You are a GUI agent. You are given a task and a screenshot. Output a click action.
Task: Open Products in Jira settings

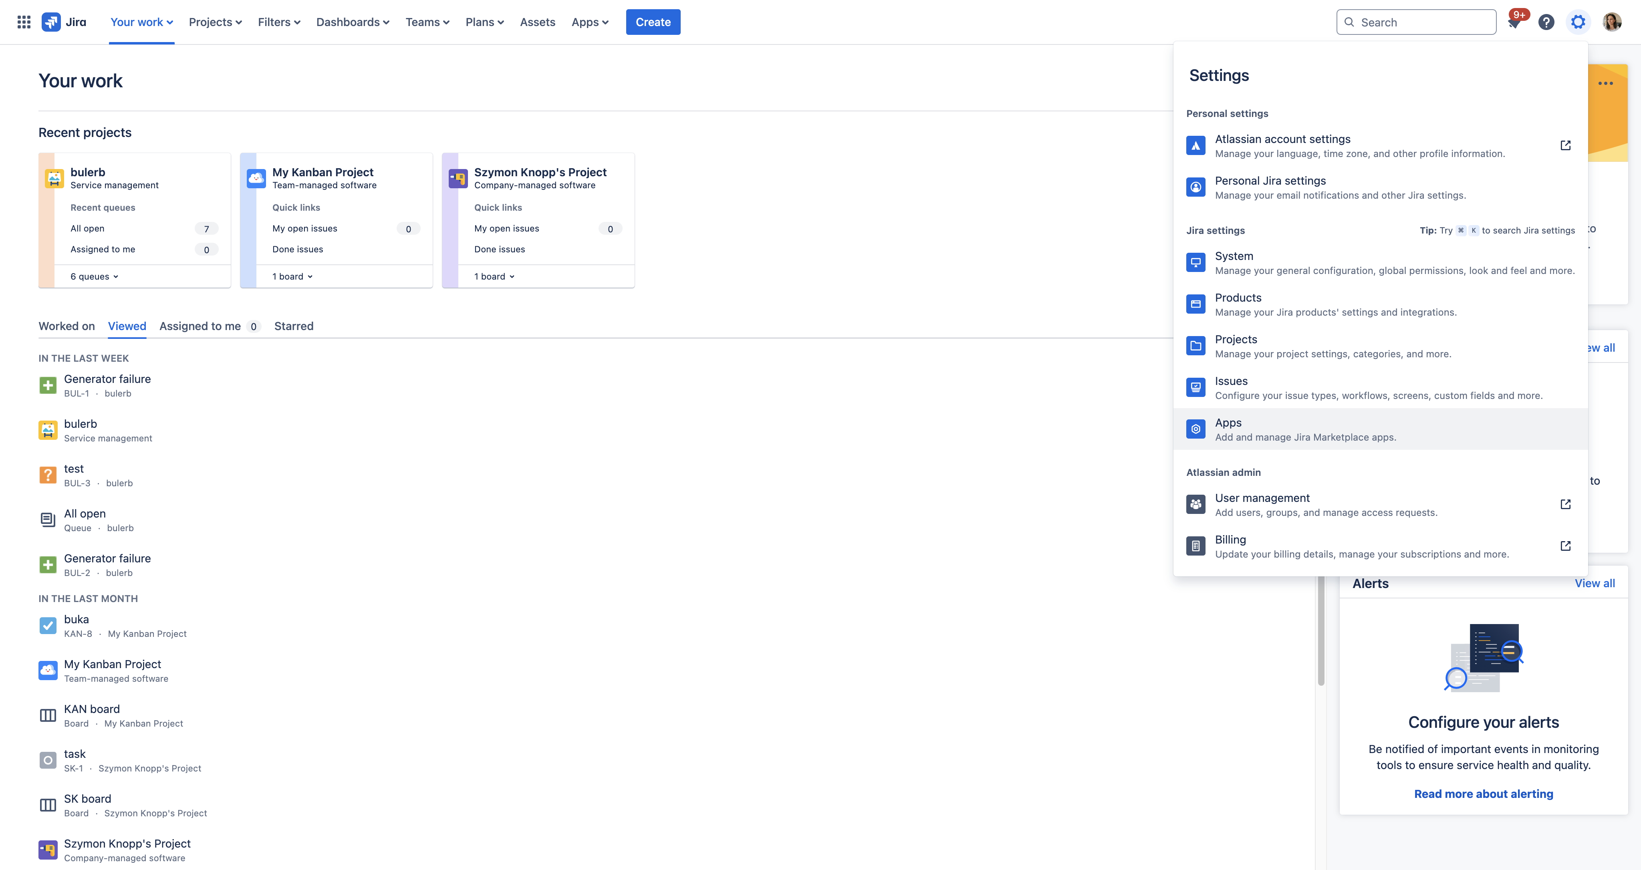(1381, 304)
